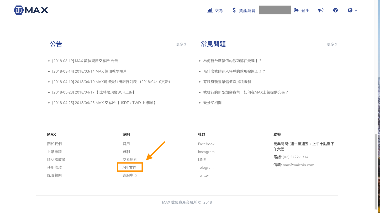Image resolution: width=380 pixels, height=213 pixels.
Task: Open FAQ 有沒有新臺幣儲值與提領限制
Action: point(227,82)
